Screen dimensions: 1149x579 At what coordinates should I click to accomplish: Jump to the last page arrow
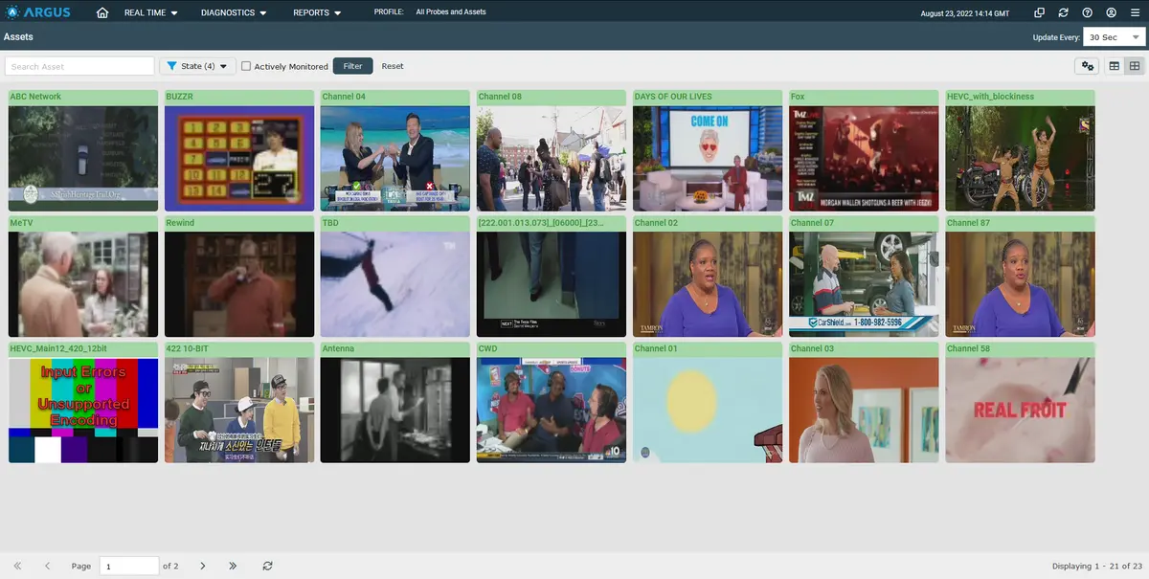click(233, 566)
